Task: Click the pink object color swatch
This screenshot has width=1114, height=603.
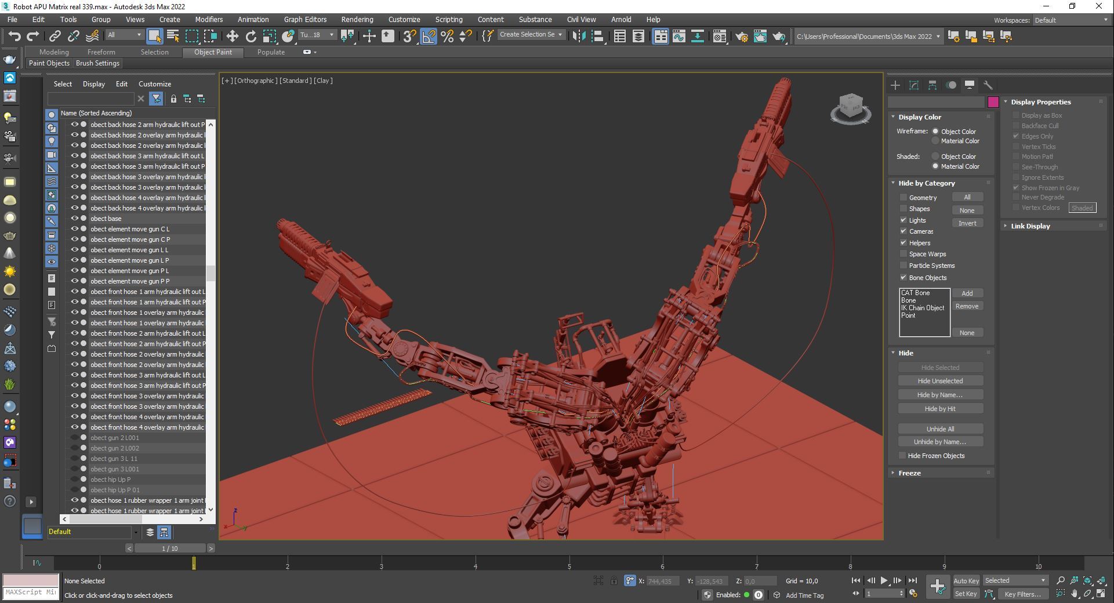Action: click(993, 102)
